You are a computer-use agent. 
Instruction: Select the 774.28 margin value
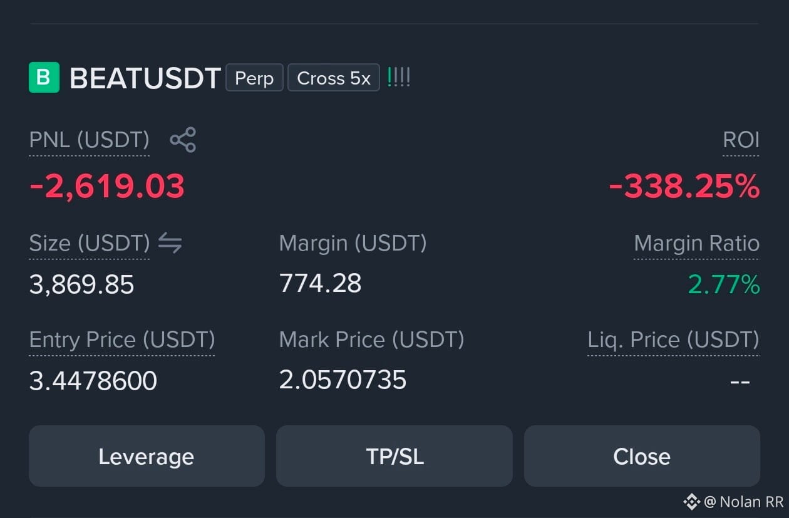click(x=321, y=283)
